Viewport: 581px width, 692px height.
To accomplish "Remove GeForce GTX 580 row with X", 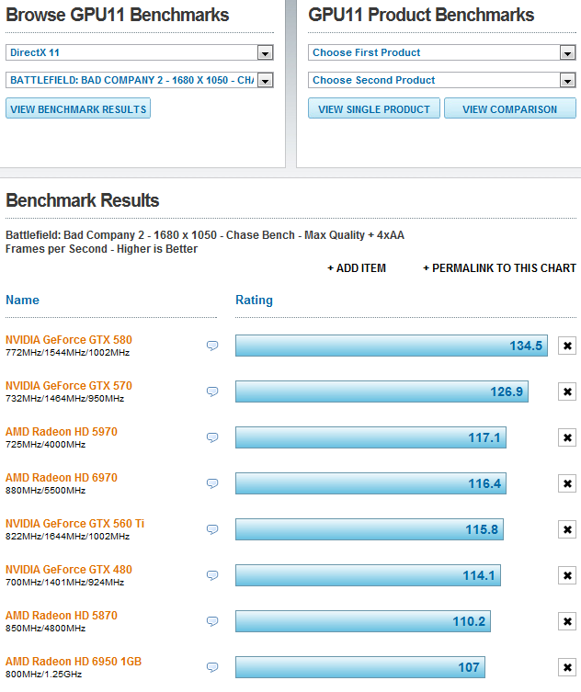I will click(567, 346).
